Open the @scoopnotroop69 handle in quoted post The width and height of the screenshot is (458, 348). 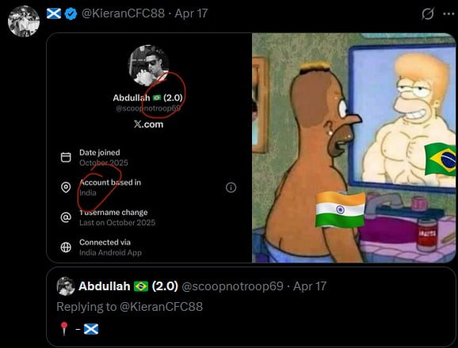click(x=232, y=286)
